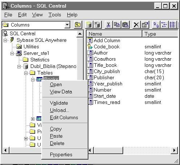This screenshot has width=180, height=165.
Task: Click the Coauthors column icon
Action: pos(90,59)
